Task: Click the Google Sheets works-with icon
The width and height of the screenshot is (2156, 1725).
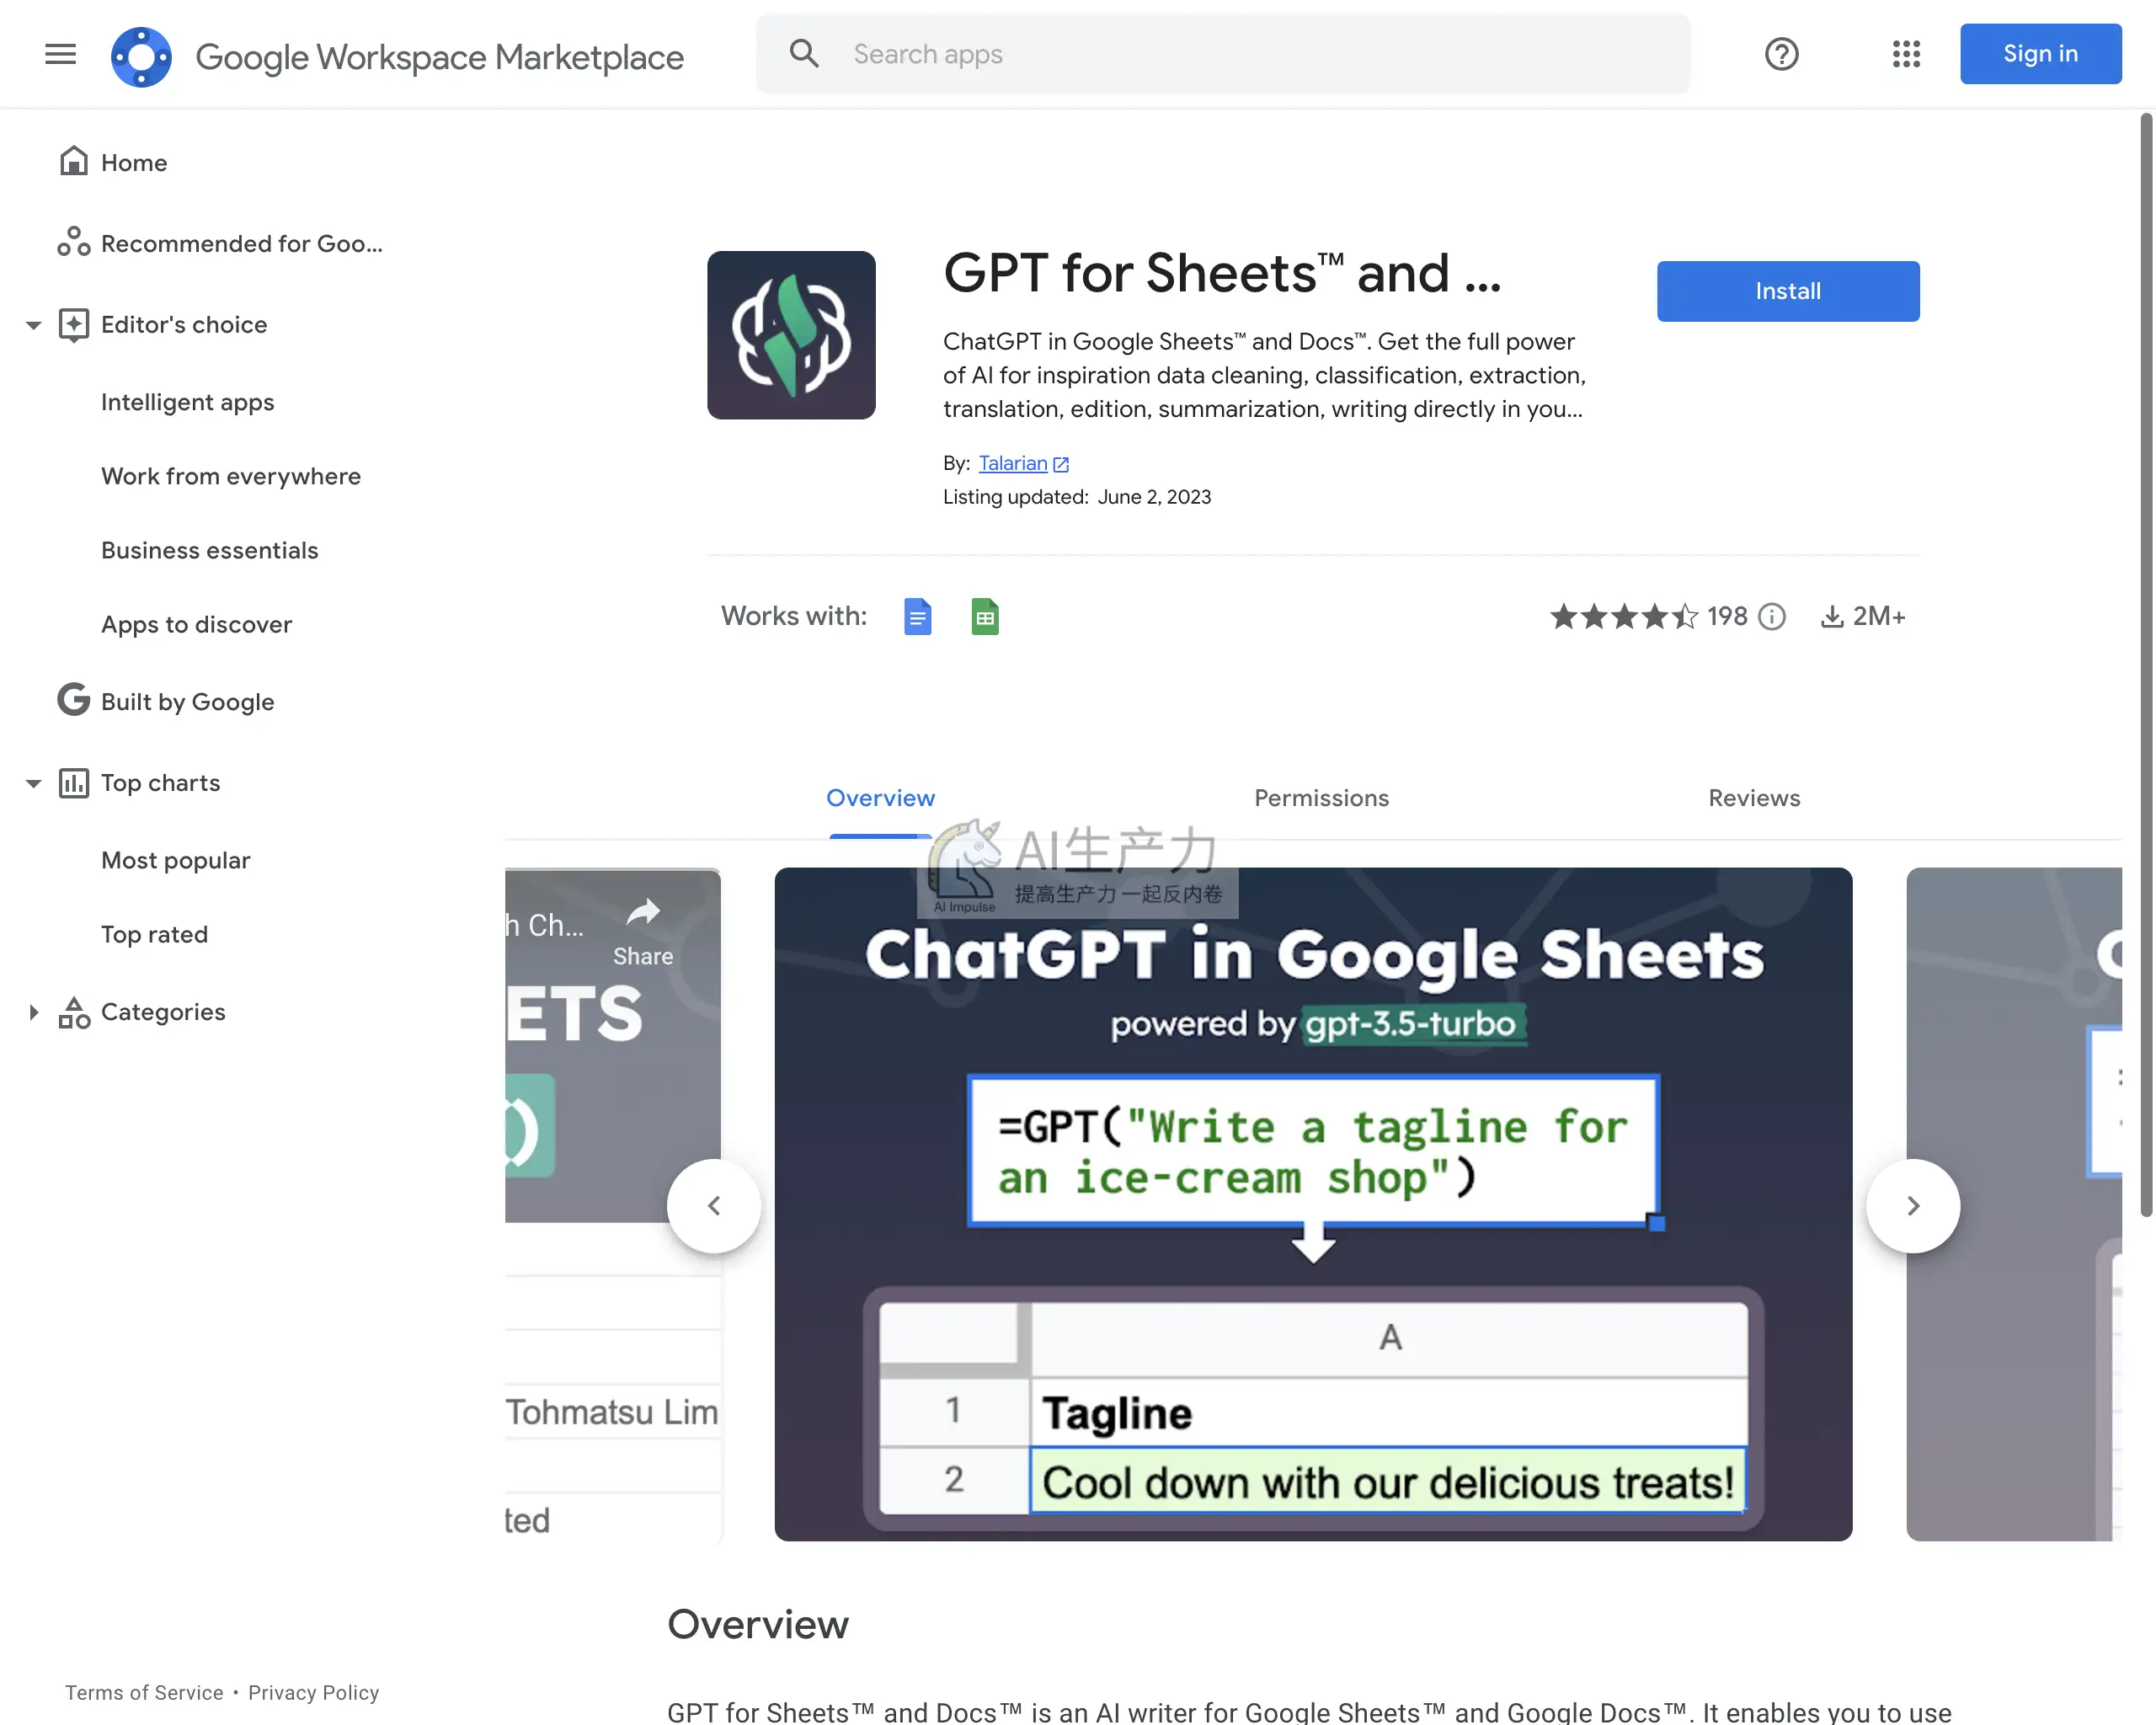Action: point(984,616)
